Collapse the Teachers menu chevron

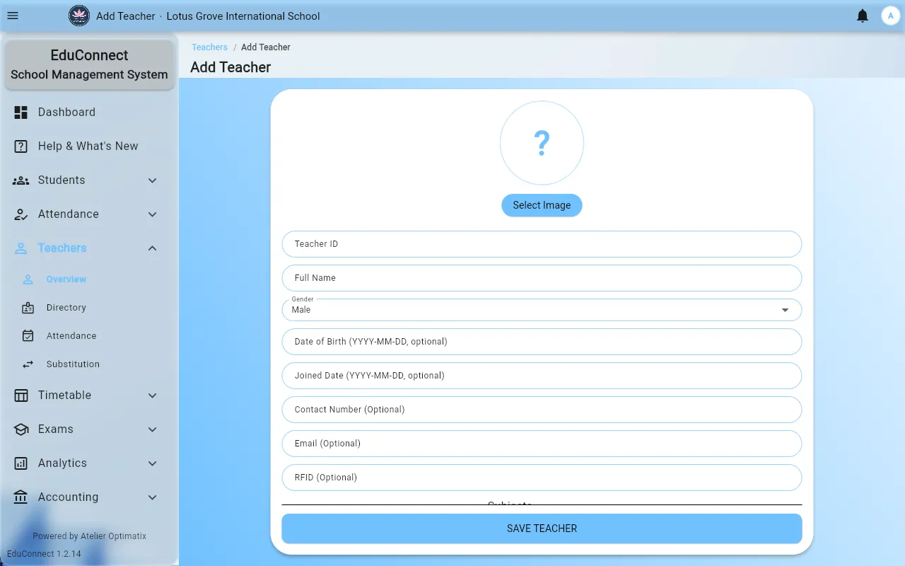coord(153,248)
